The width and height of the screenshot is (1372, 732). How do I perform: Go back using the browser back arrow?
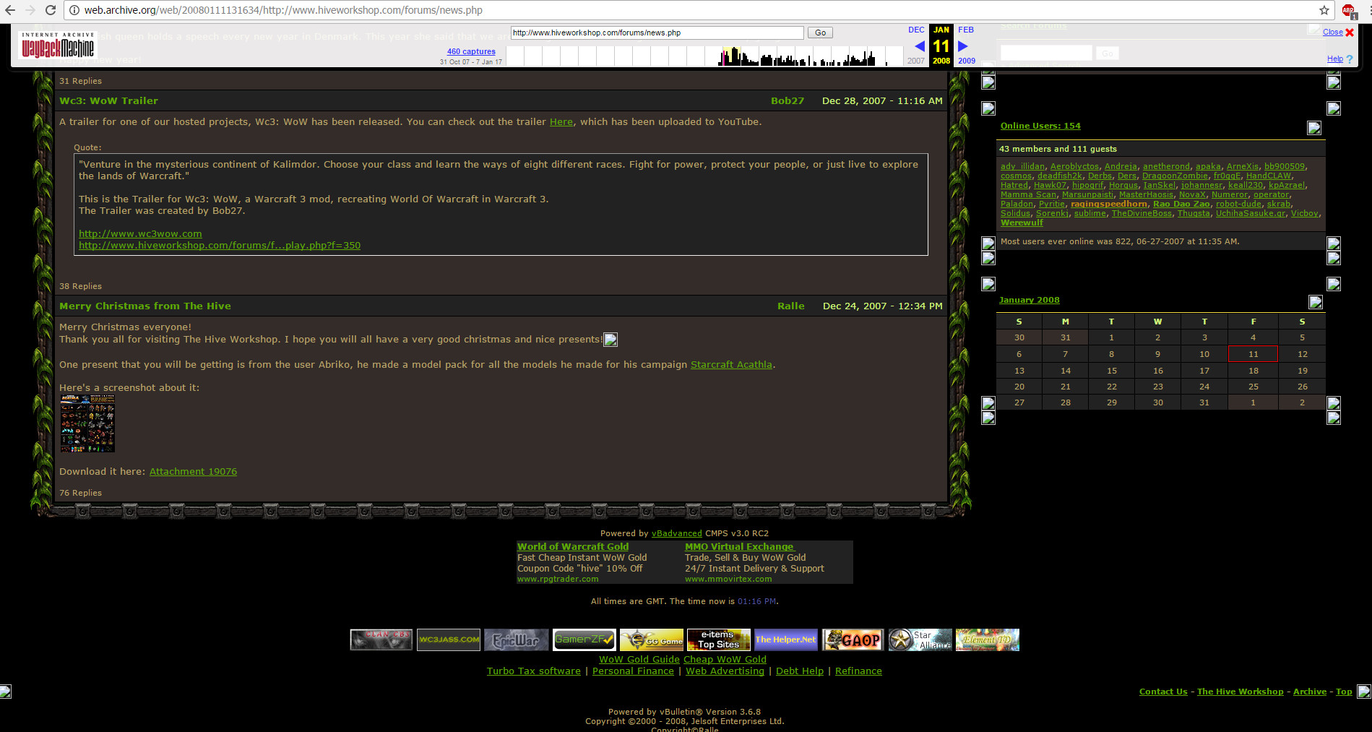(x=10, y=10)
